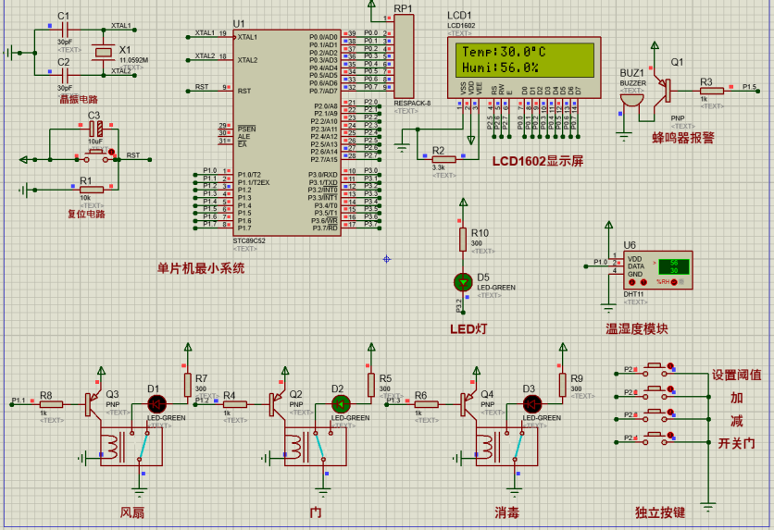Screen dimensions: 774x530
Task: Push the 减 decrement pushbutton
Action: coord(655,415)
